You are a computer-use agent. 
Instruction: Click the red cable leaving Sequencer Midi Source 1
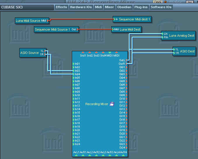pyautogui.click(x=95, y=29)
